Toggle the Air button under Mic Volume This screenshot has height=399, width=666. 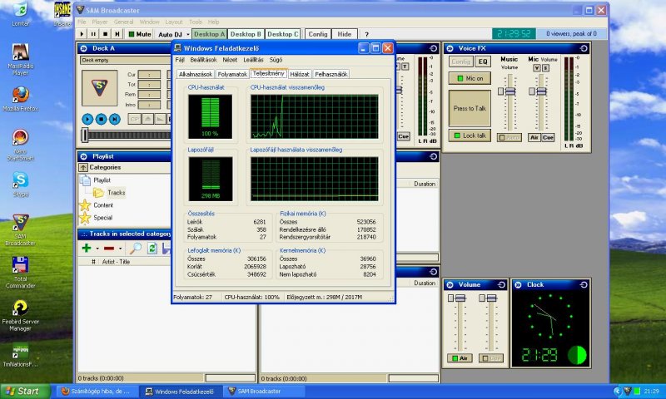click(x=534, y=137)
